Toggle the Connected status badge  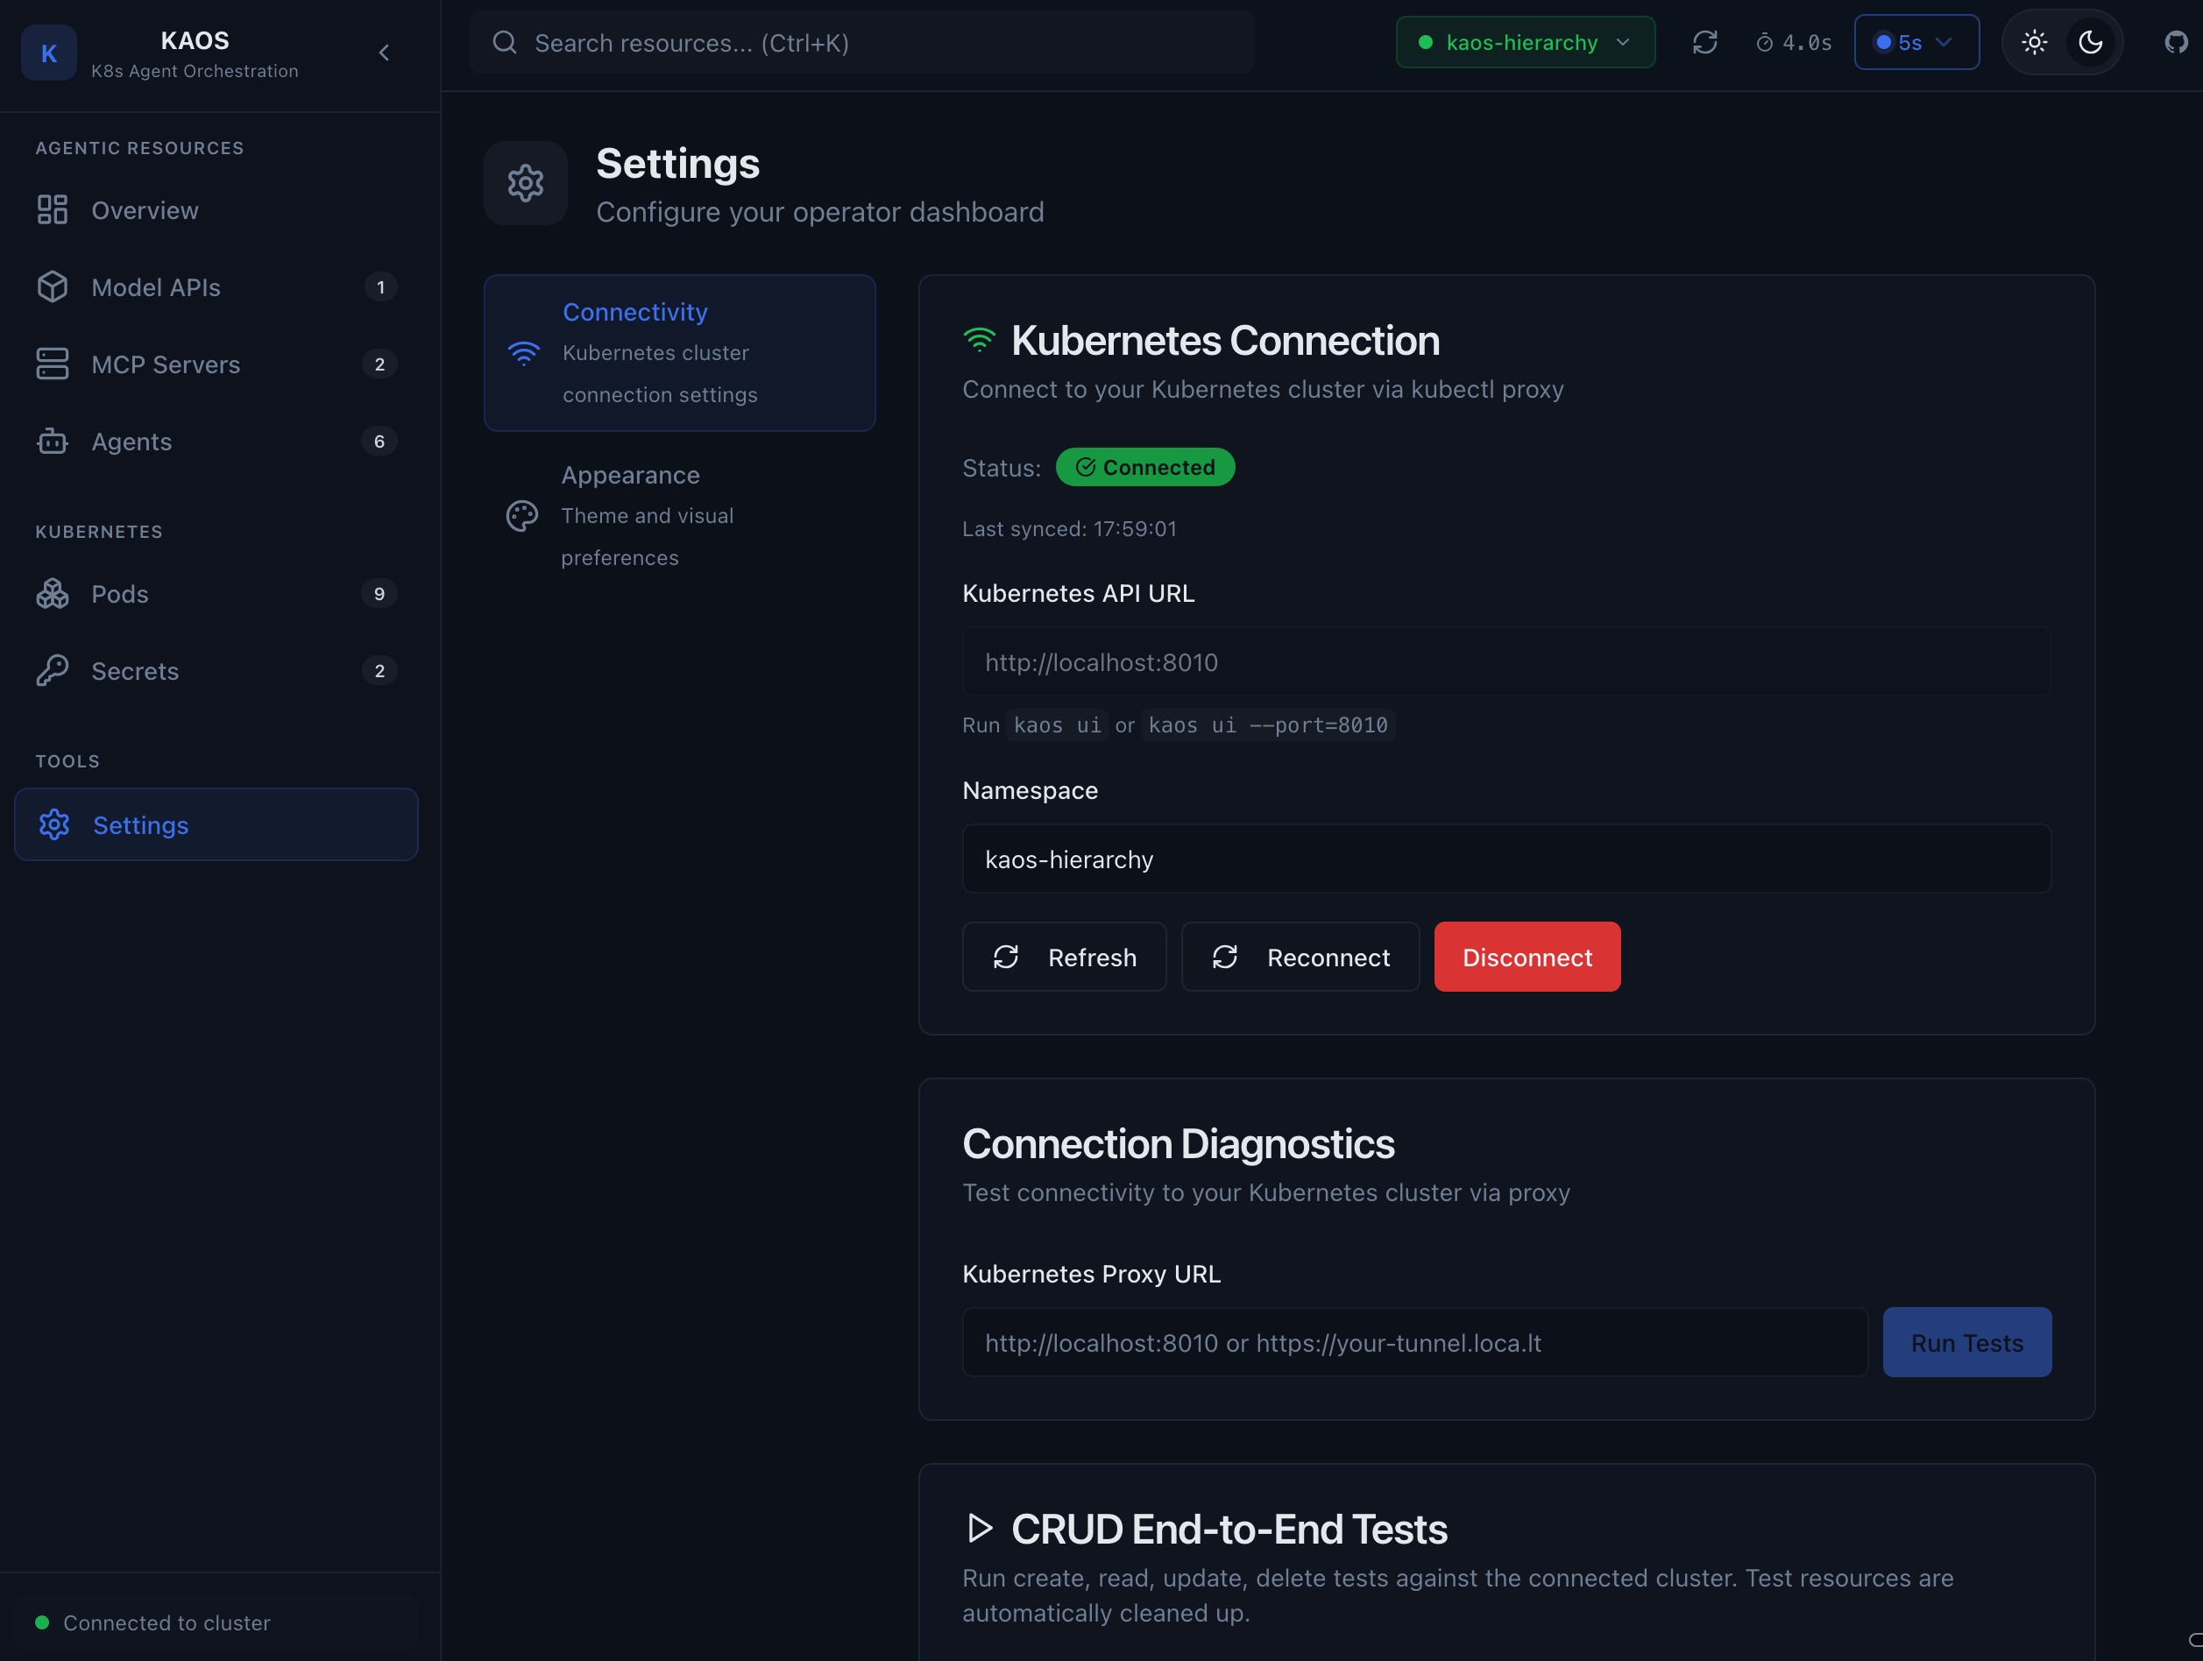pyautogui.click(x=1144, y=466)
